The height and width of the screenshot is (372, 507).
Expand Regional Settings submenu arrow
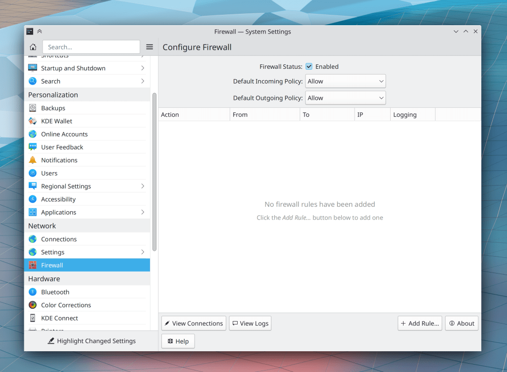pyautogui.click(x=143, y=186)
